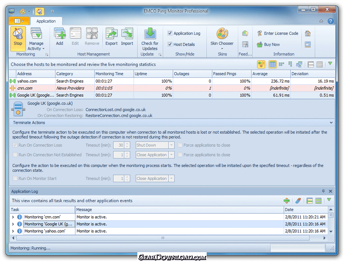Open Close Application dropdown for Monitor Start
The width and height of the screenshot is (344, 261).
tap(172, 179)
